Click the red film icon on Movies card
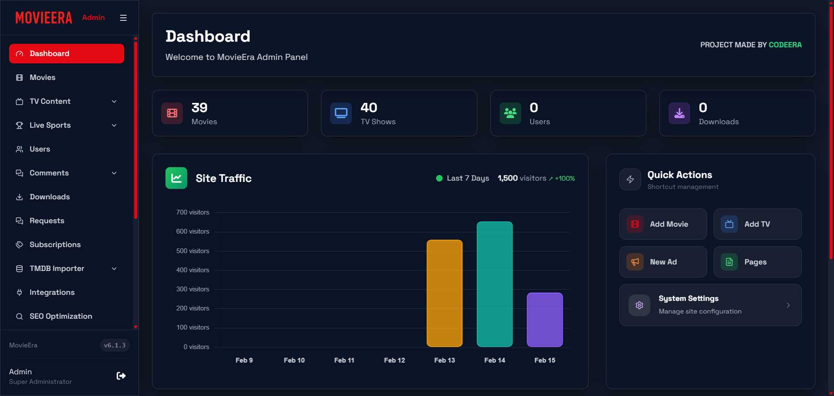This screenshot has height=396, width=834. 172,113
